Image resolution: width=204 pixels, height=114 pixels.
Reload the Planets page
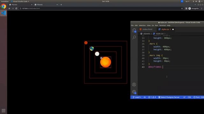point(16,9)
